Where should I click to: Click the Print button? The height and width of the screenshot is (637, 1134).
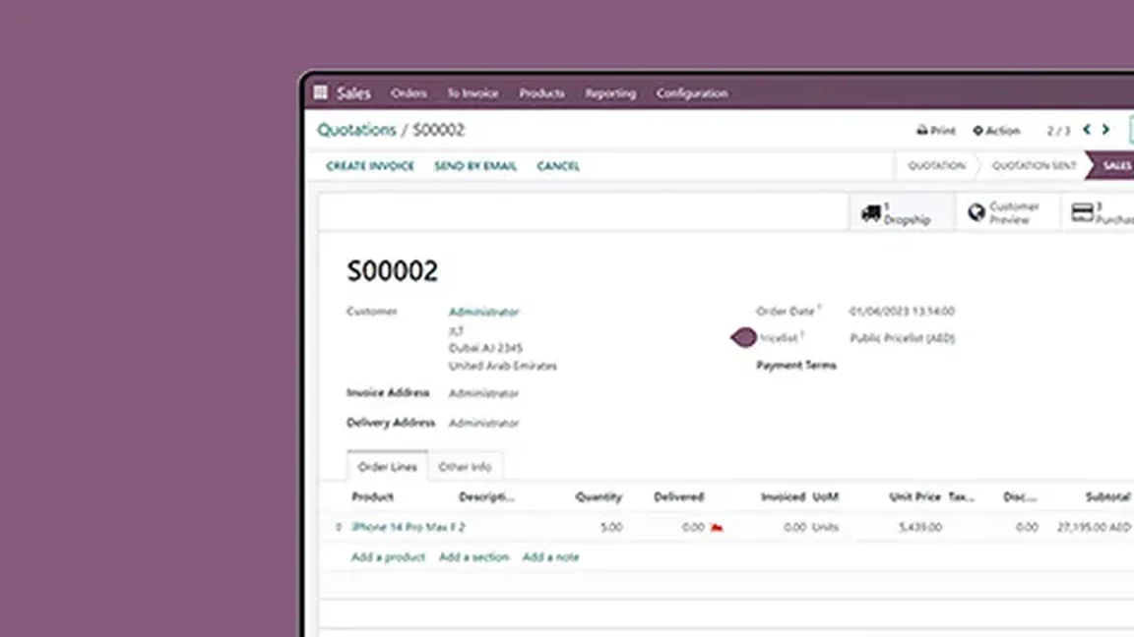click(x=936, y=130)
